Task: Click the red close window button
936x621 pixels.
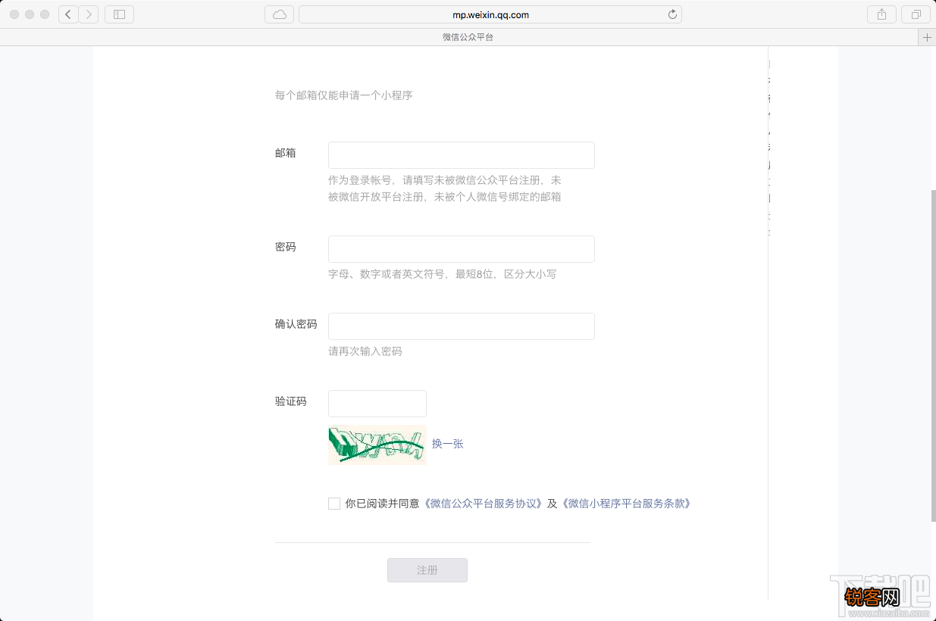Action: [x=14, y=14]
